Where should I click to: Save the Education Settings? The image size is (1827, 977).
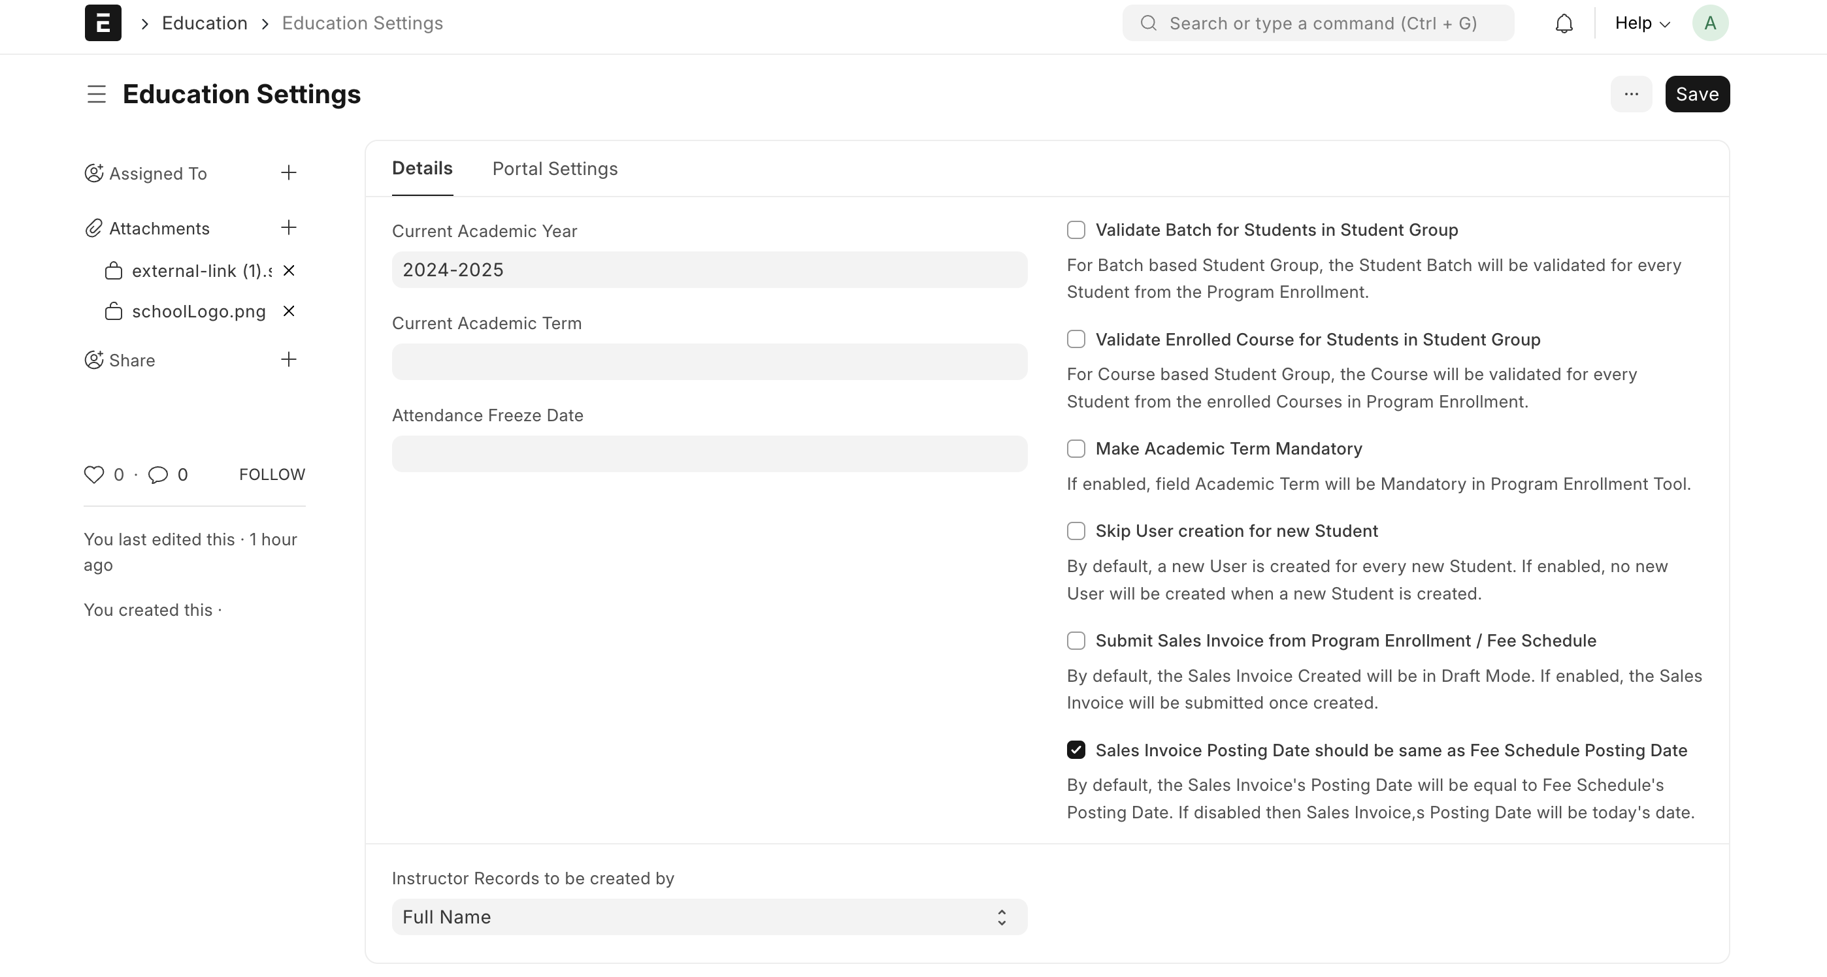1697,94
